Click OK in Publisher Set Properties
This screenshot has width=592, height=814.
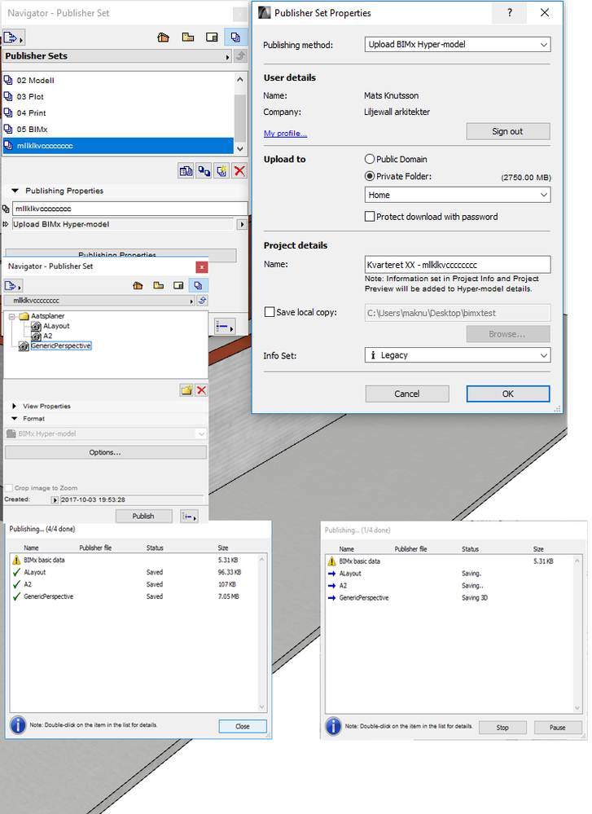(x=507, y=394)
